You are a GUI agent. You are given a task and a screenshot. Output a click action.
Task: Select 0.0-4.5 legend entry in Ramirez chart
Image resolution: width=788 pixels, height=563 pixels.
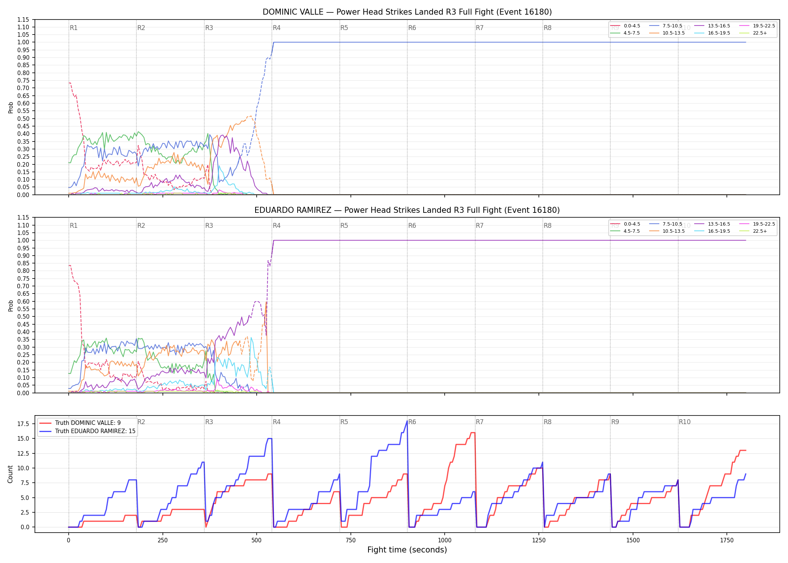pyautogui.click(x=625, y=224)
